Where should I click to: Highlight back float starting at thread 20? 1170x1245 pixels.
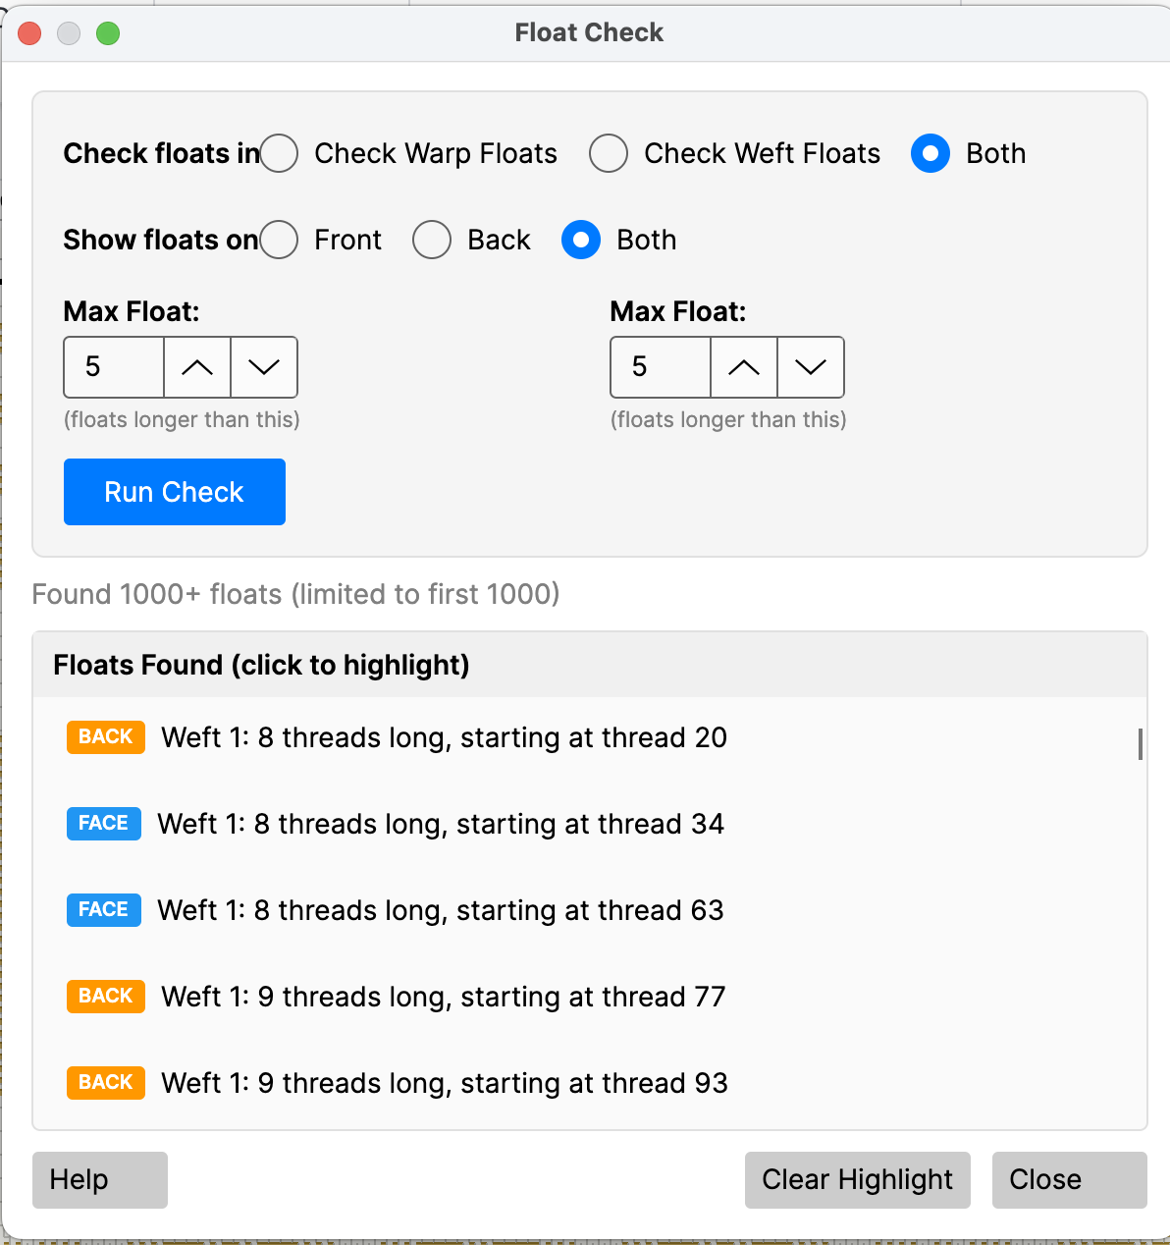pyautogui.click(x=444, y=737)
